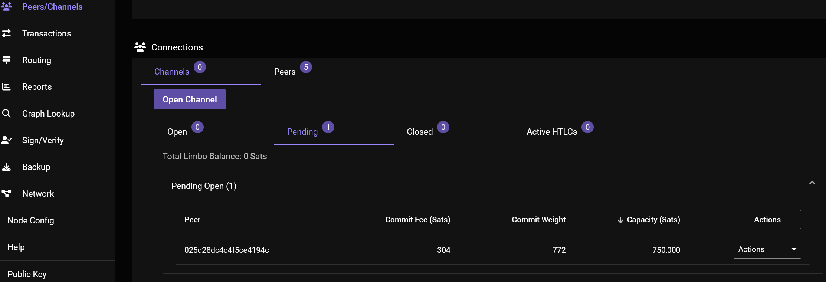
Task: Switch to the Open channels tab
Action: (177, 132)
